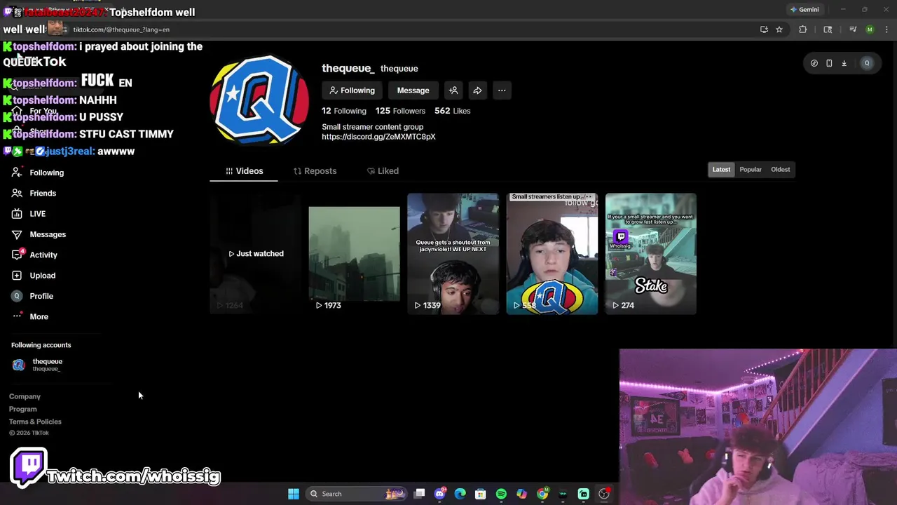Click the get-app phone icon in top pill
The image size is (897, 505).
pyautogui.click(x=829, y=63)
